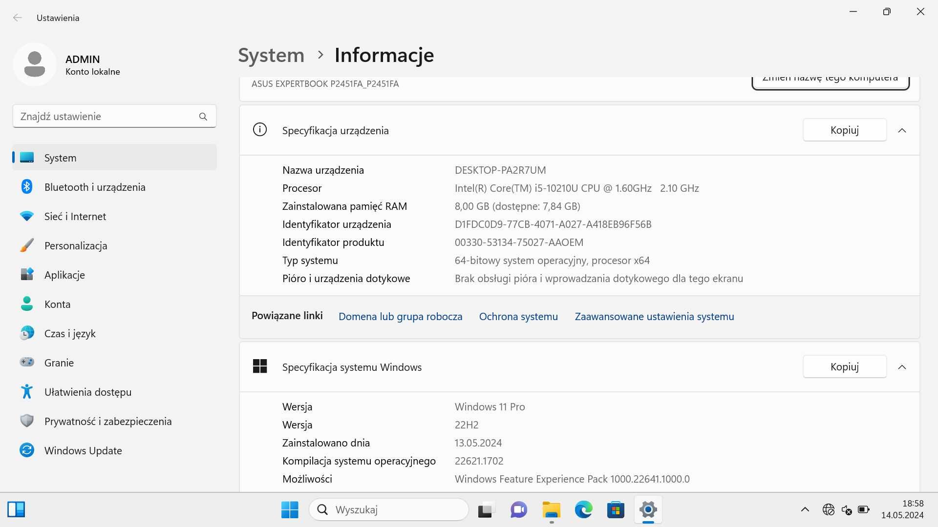Open File Explorer from taskbar

[x=551, y=510]
